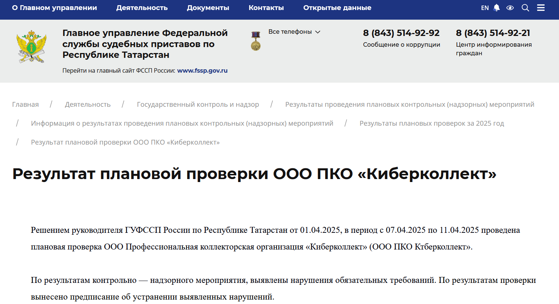Click 'Центр информирования граждан' label

pos(494,49)
